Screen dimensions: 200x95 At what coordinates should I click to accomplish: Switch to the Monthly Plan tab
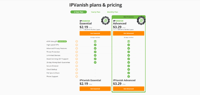(113, 12)
